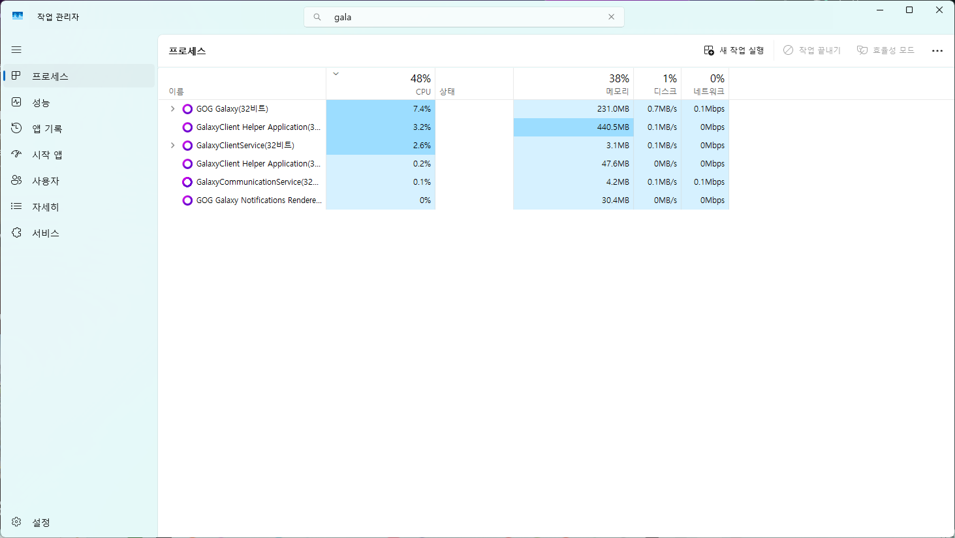Click the GOG Galaxy(32비트) process icon
Image resolution: width=955 pixels, height=538 pixels.
[x=187, y=109]
